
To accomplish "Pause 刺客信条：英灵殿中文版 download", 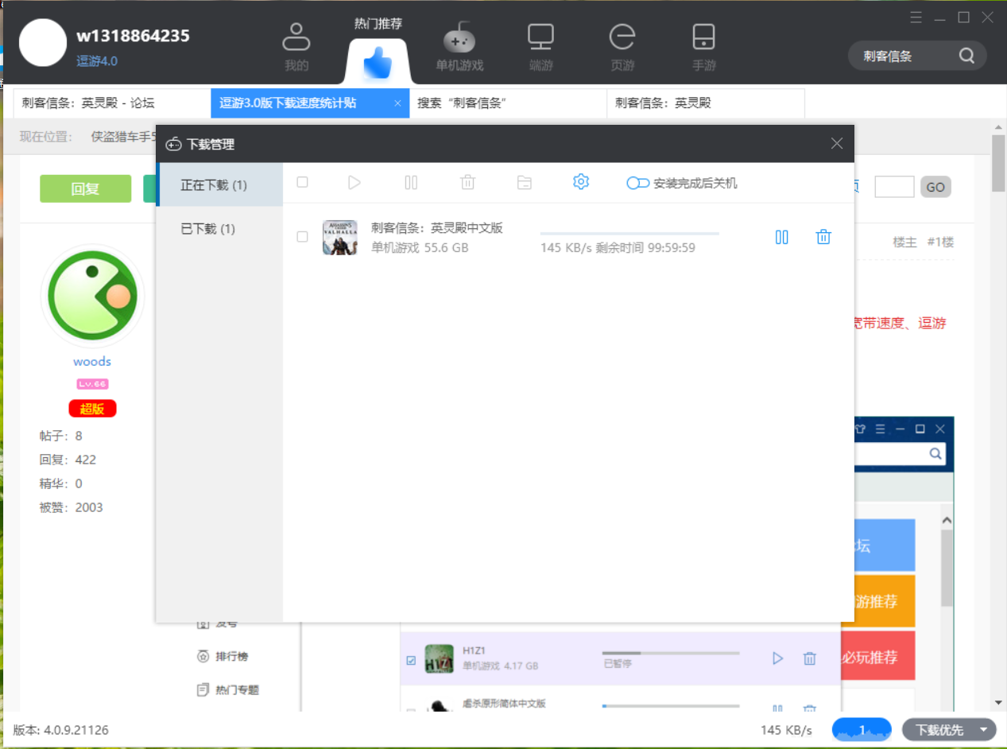I will (782, 237).
